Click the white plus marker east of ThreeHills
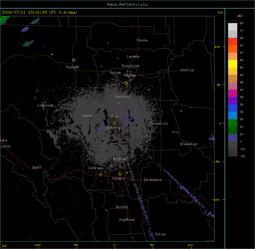This screenshot has width=255, height=249. click(x=181, y=111)
